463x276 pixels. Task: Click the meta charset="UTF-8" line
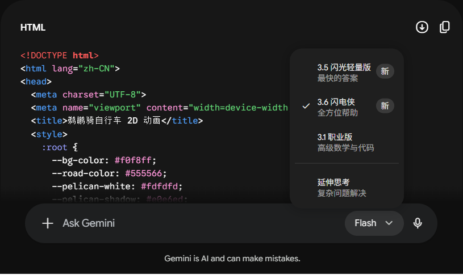pyautogui.click(x=89, y=95)
